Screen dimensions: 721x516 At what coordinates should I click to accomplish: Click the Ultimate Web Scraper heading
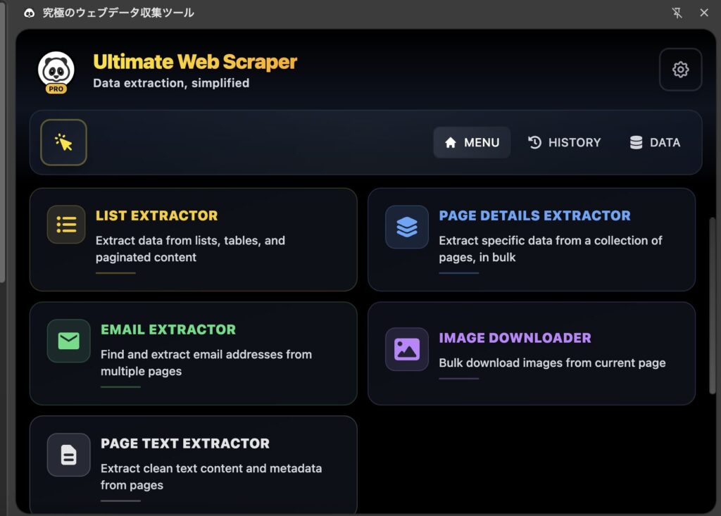[x=195, y=62]
